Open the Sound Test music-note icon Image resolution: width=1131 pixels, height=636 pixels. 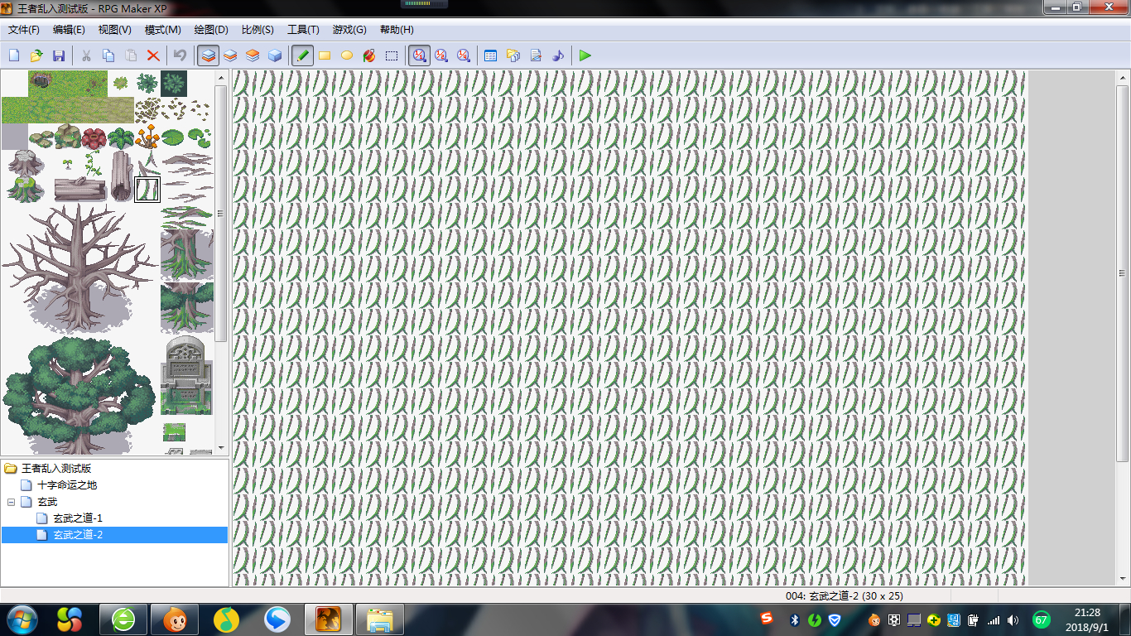tap(558, 55)
